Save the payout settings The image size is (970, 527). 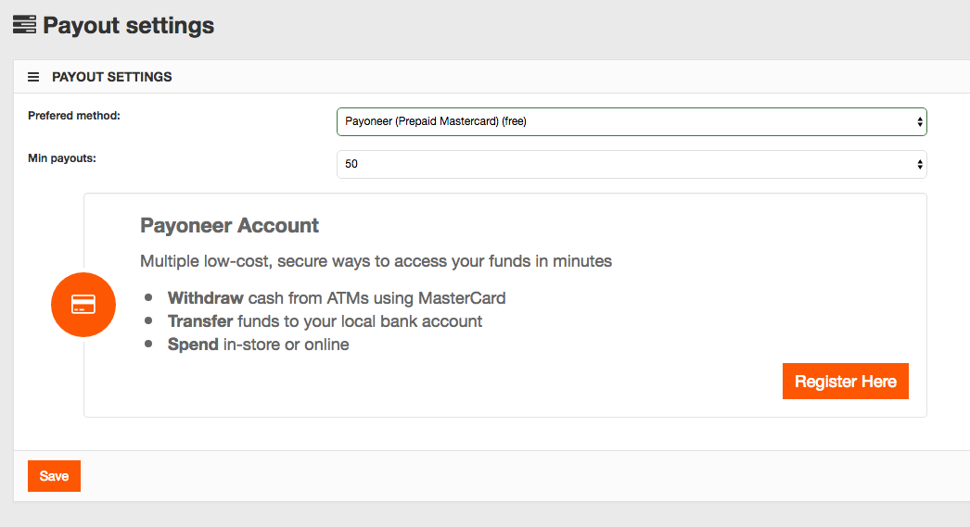[54, 476]
